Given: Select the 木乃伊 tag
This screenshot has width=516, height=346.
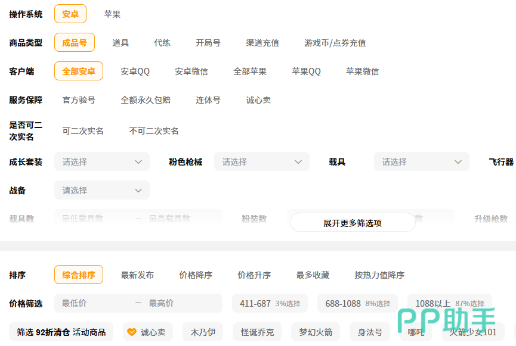Looking at the screenshot, I should point(203,332).
